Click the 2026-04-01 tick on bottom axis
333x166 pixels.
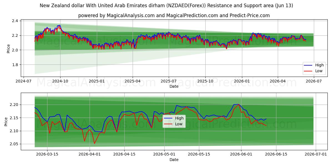(90, 154)
